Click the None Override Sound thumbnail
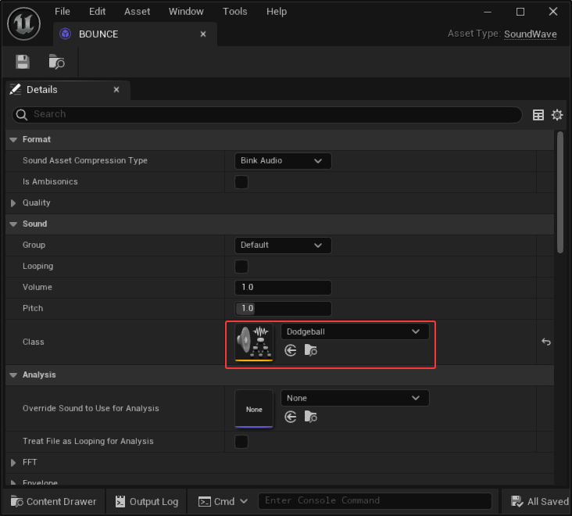Image resolution: width=572 pixels, height=516 pixels. (x=254, y=409)
